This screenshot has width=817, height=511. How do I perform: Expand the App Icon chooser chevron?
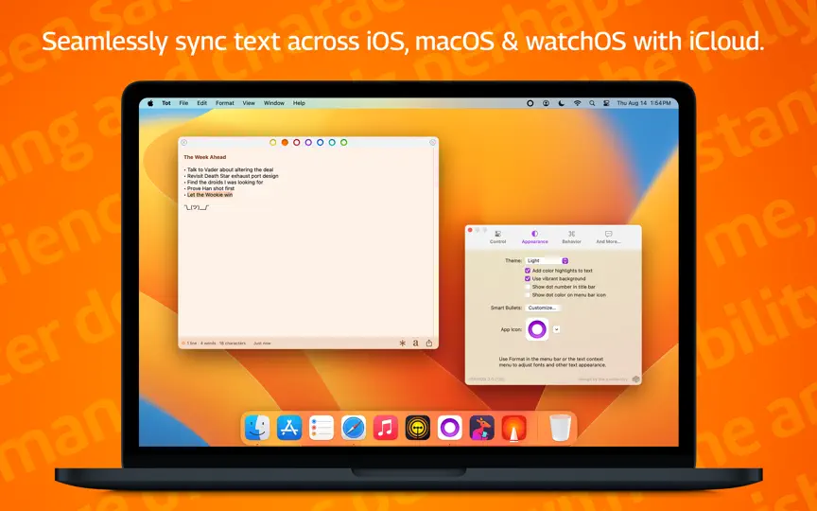(x=556, y=329)
